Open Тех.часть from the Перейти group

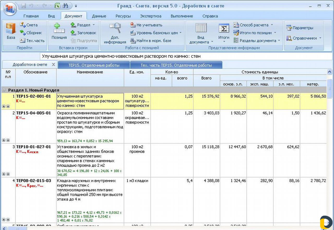point(32,41)
